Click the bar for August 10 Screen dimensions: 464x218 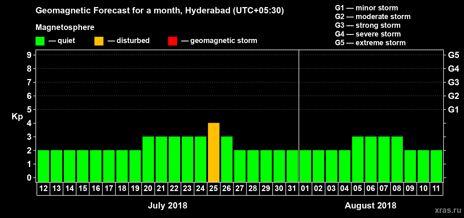point(423,166)
